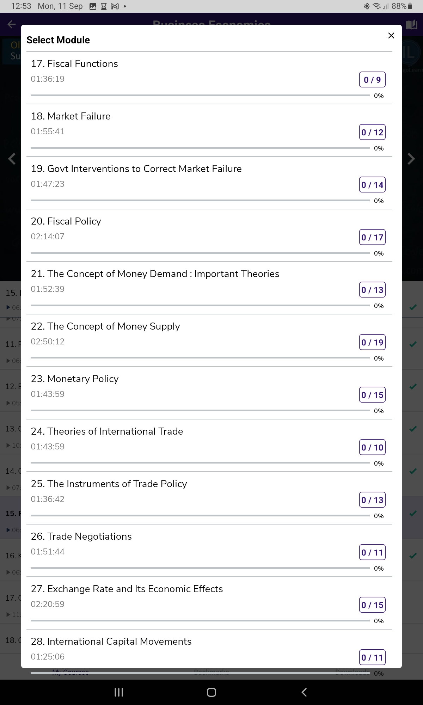Image resolution: width=423 pixels, height=705 pixels.
Task: Go to previous video with left chevron
Action: [x=12, y=159]
